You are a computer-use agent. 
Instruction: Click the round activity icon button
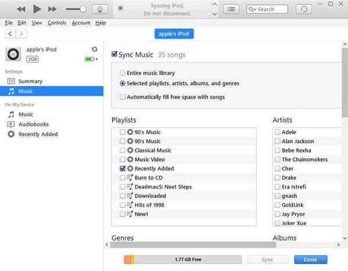(304, 9)
